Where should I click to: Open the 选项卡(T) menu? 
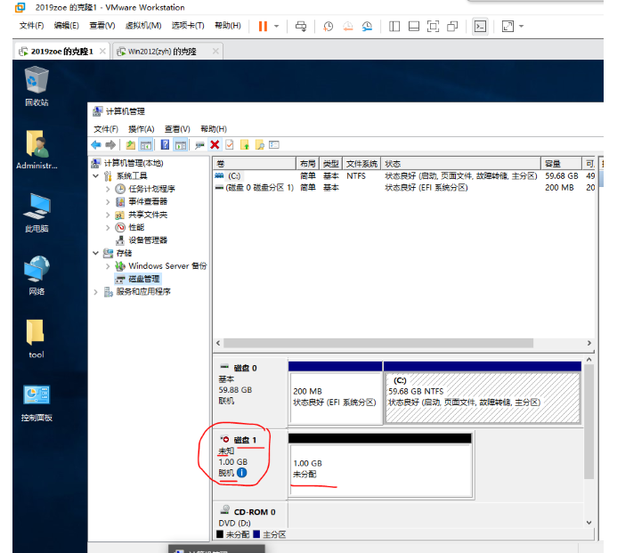(x=188, y=26)
